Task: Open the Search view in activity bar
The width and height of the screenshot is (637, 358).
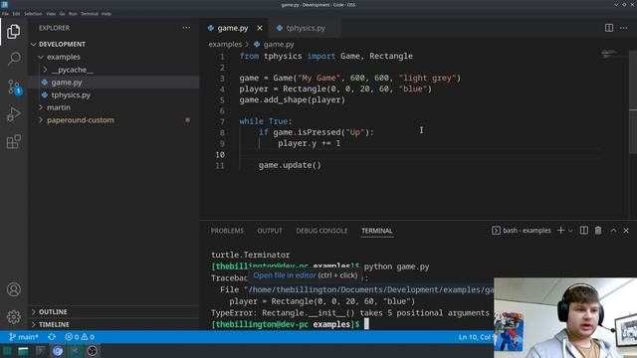Action: tap(13, 59)
